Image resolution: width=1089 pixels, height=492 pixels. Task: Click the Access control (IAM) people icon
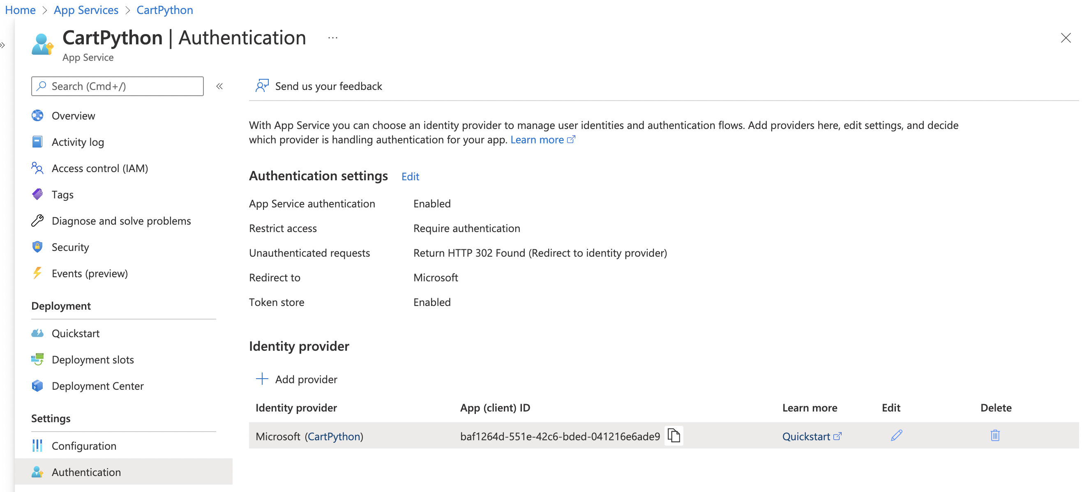pyautogui.click(x=37, y=168)
